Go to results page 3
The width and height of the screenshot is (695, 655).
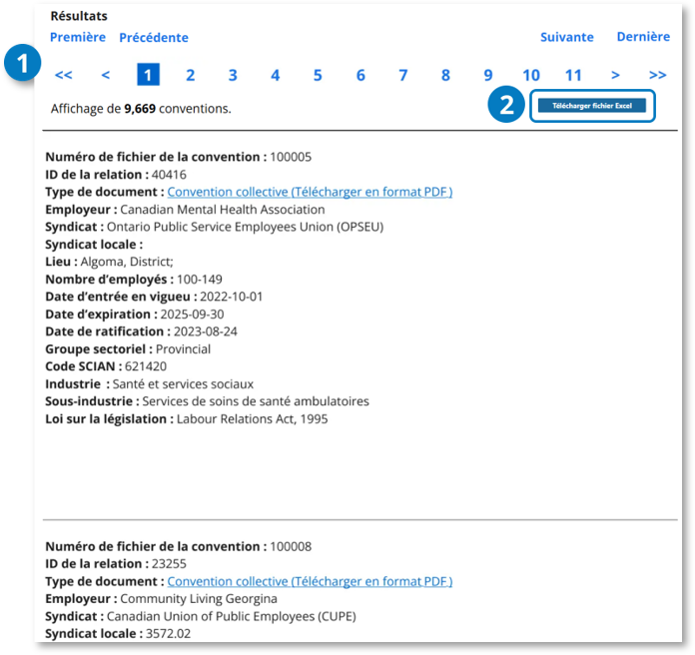point(233,75)
